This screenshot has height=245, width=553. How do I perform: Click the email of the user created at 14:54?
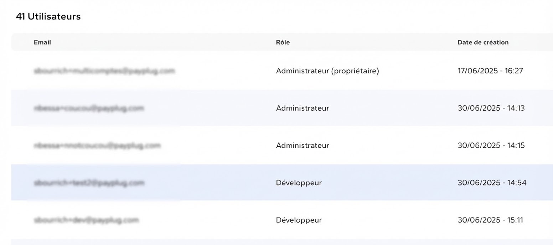click(89, 183)
